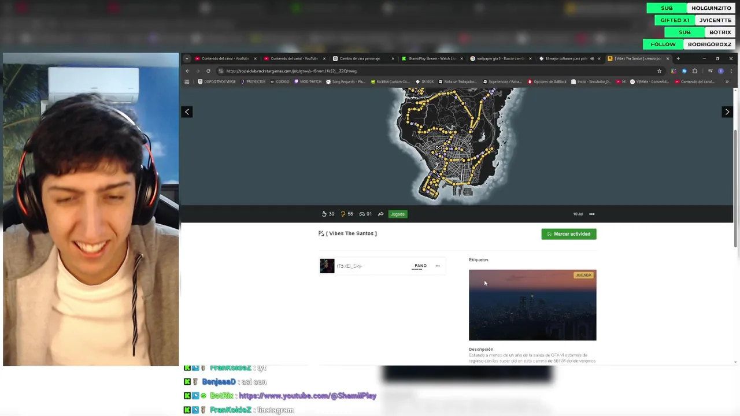Expand the tab search dropdown arrow
The height and width of the screenshot is (416, 740).
coord(187,58)
